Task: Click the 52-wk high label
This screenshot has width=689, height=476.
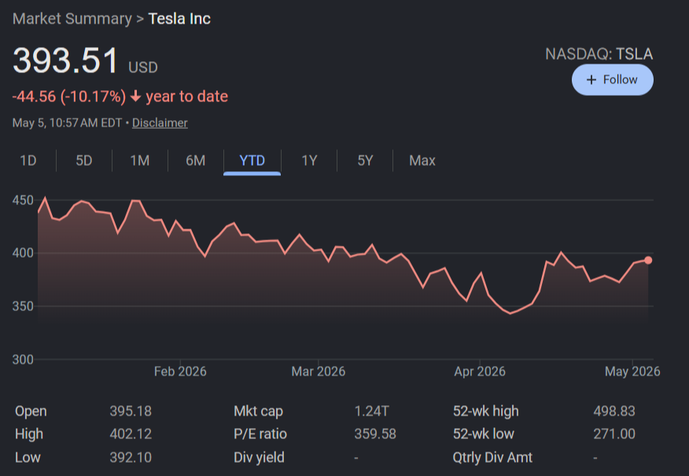Action: click(486, 411)
